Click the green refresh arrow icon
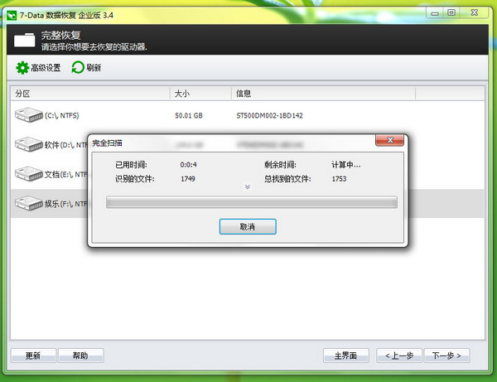The image size is (497, 382). (x=78, y=67)
